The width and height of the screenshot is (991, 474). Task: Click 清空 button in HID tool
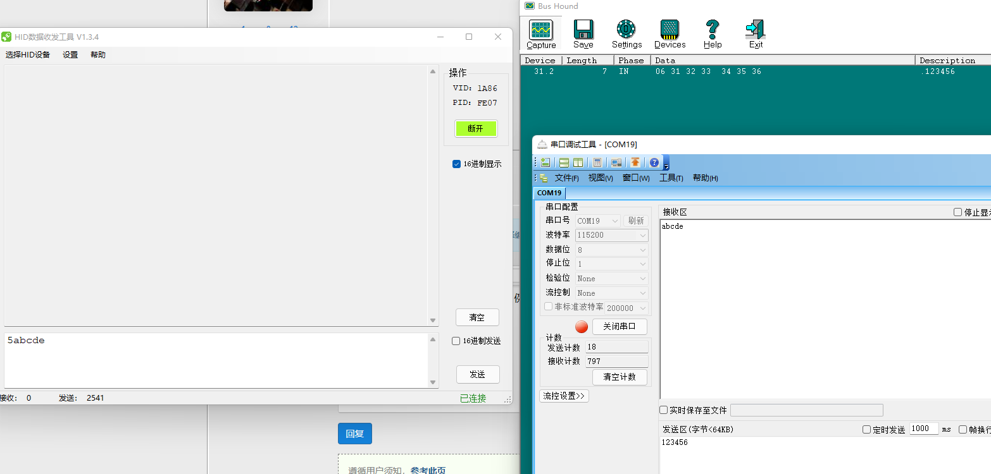[x=477, y=317]
